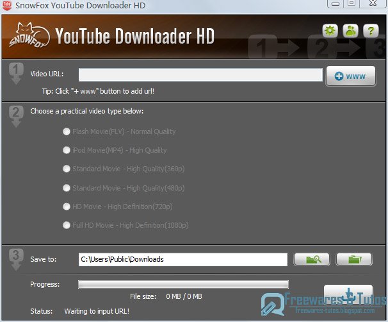Viewport: 388px width, 322px height.
Task: Choose Standard Movie High Quality(480p)
Action: pyautogui.click(x=124, y=188)
